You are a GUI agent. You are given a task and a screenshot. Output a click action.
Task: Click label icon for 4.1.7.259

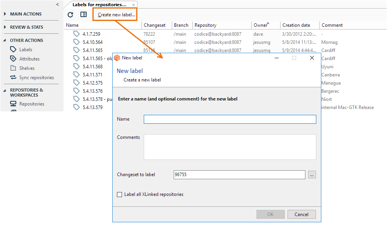(x=77, y=34)
